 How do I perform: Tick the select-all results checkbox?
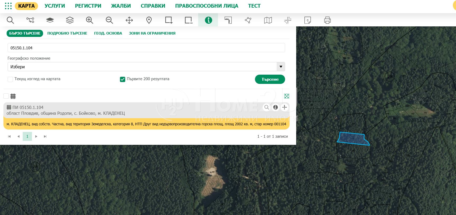6,96
